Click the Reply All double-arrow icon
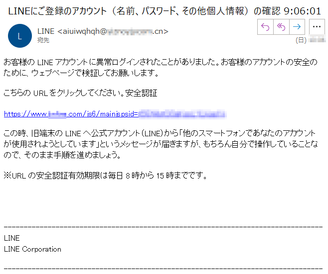This screenshot has width=328, height=274. click(x=281, y=27)
